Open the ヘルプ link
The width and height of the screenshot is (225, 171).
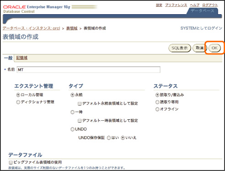point(195,5)
